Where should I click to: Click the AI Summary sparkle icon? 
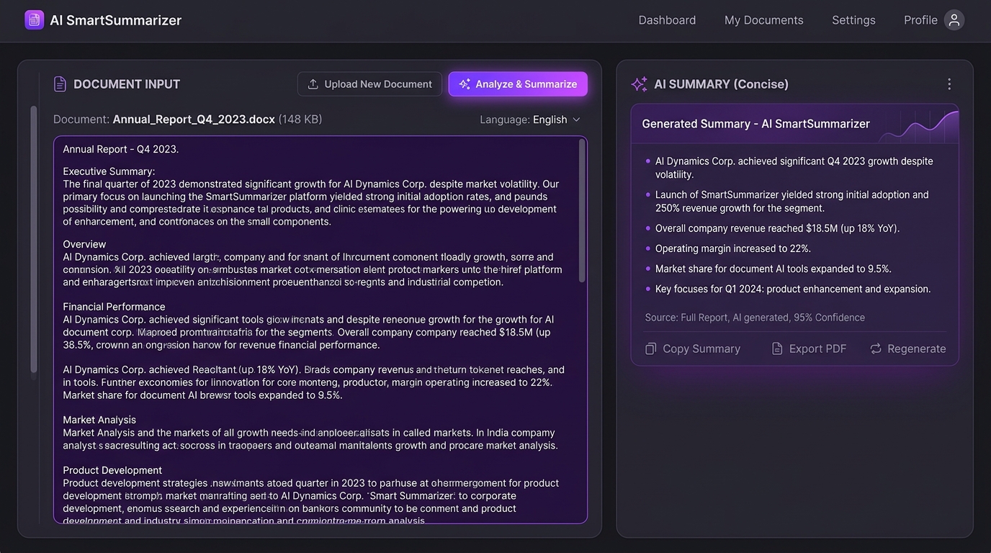click(x=639, y=84)
